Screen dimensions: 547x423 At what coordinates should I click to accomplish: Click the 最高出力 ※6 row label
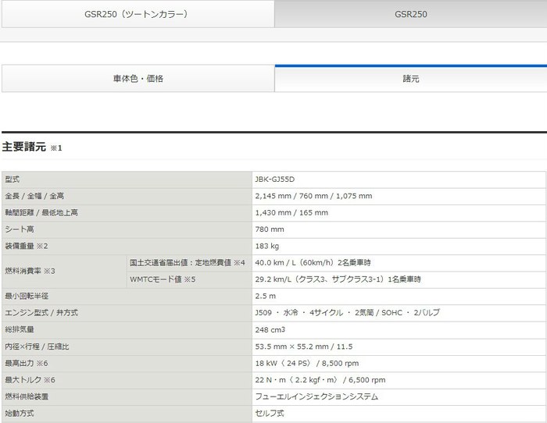point(27,363)
